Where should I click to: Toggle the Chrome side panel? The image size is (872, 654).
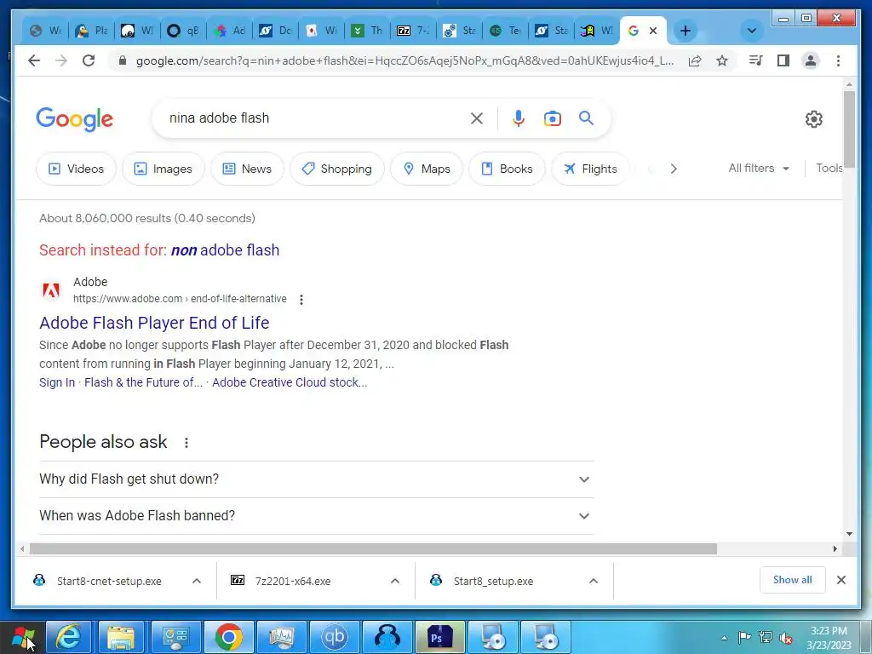tap(783, 60)
